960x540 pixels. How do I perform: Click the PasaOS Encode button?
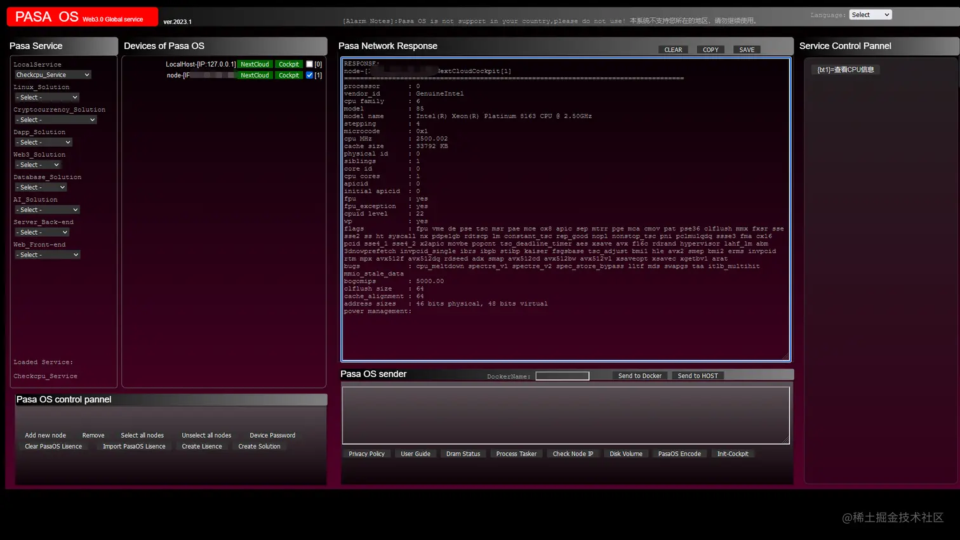coord(679,454)
